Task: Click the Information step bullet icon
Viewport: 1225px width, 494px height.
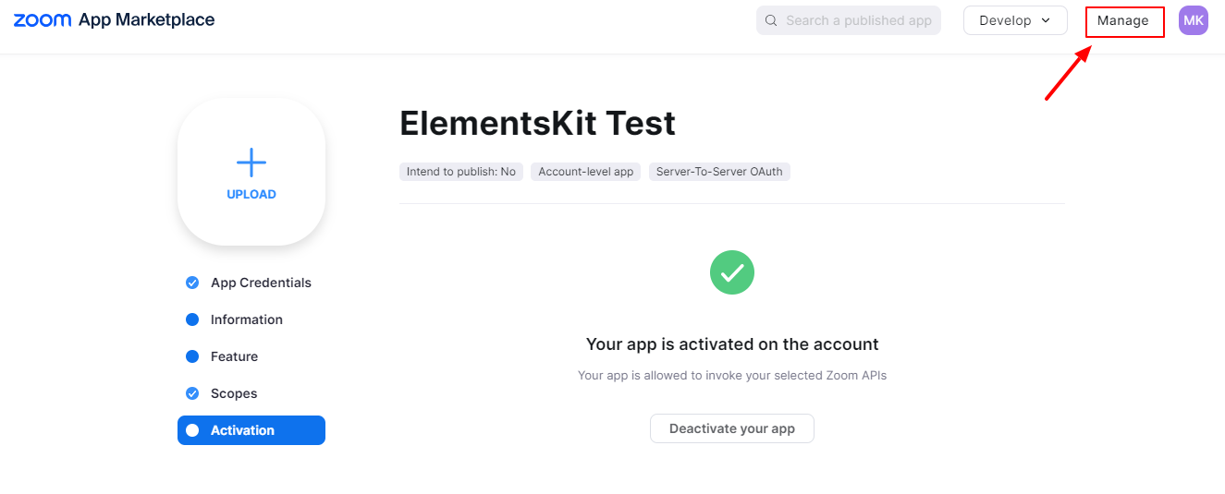Action: point(192,319)
